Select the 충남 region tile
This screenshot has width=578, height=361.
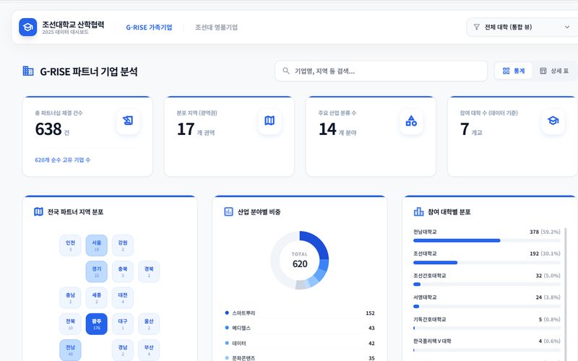(x=70, y=297)
